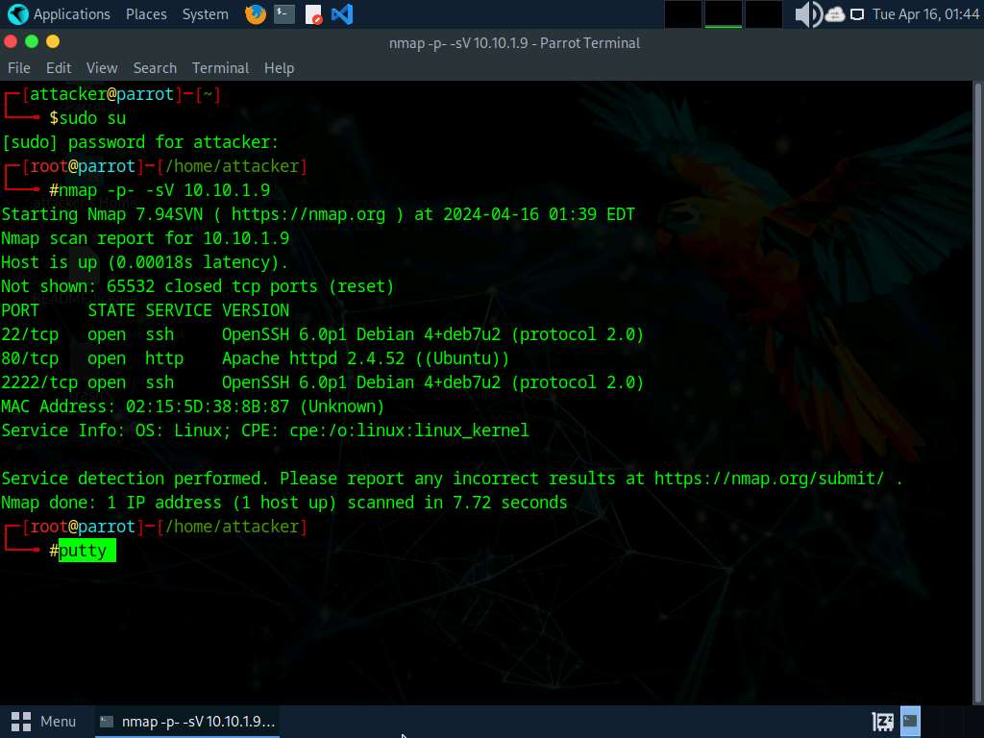Image resolution: width=984 pixels, height=738 pixels.
Task: Click the printer icon in the system tray
Action: coord(833,13)
